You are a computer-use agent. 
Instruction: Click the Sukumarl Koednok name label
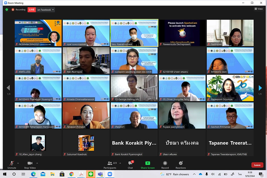tap(77, 154)
